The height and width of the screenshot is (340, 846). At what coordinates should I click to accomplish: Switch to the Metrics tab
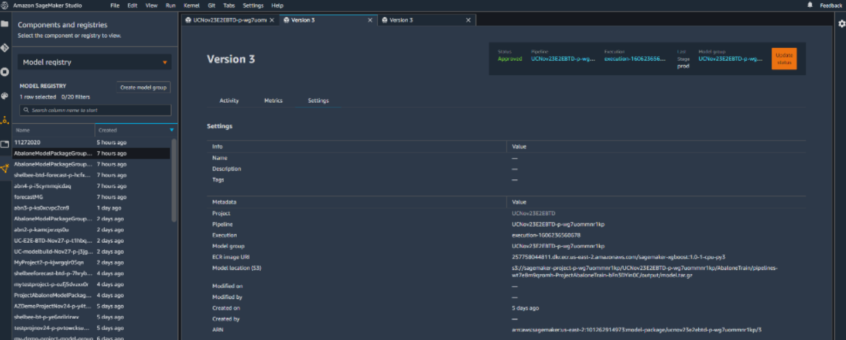(x=273, y=101)
